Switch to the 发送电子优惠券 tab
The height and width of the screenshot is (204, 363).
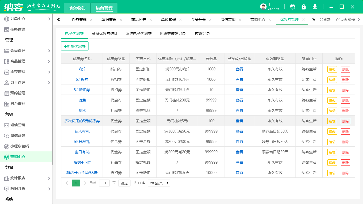(x=139, y=33)
